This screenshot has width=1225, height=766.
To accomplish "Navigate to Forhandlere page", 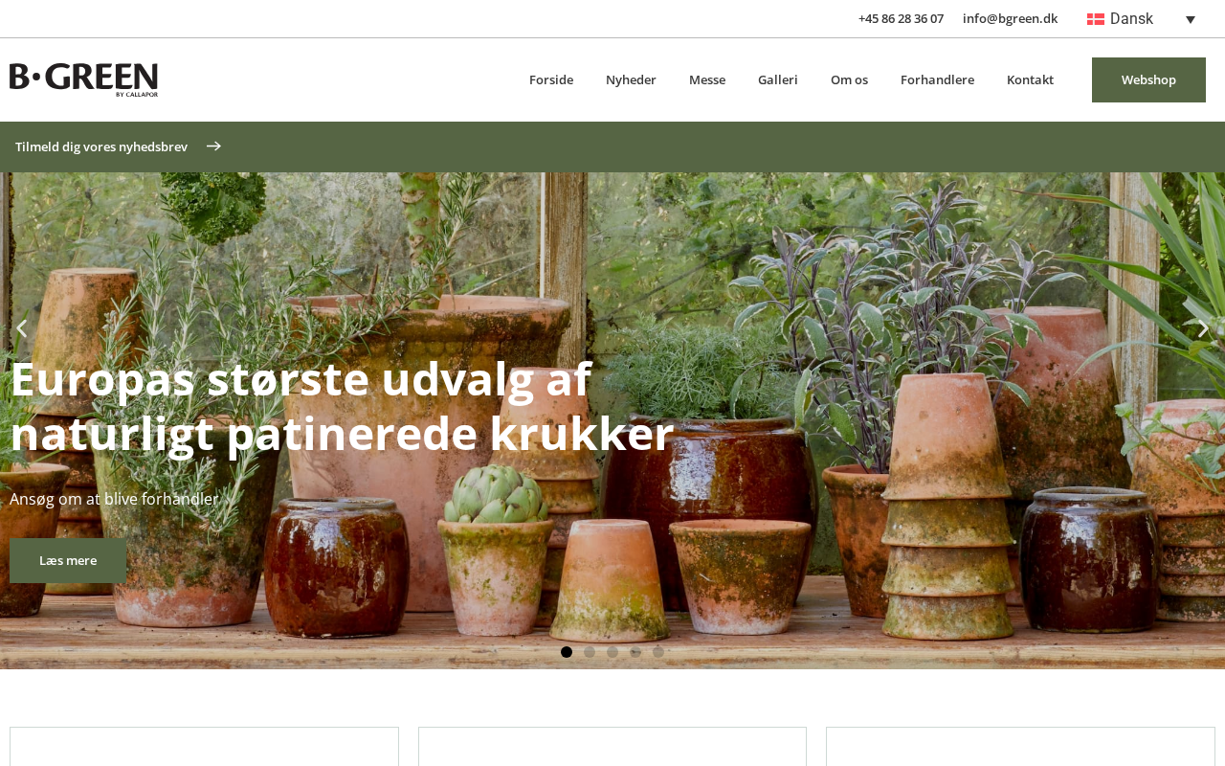I will point(937,79).
